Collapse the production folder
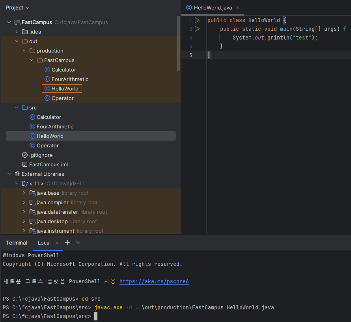The height and width of the screenshot is (322, 351). coord(24,51)
